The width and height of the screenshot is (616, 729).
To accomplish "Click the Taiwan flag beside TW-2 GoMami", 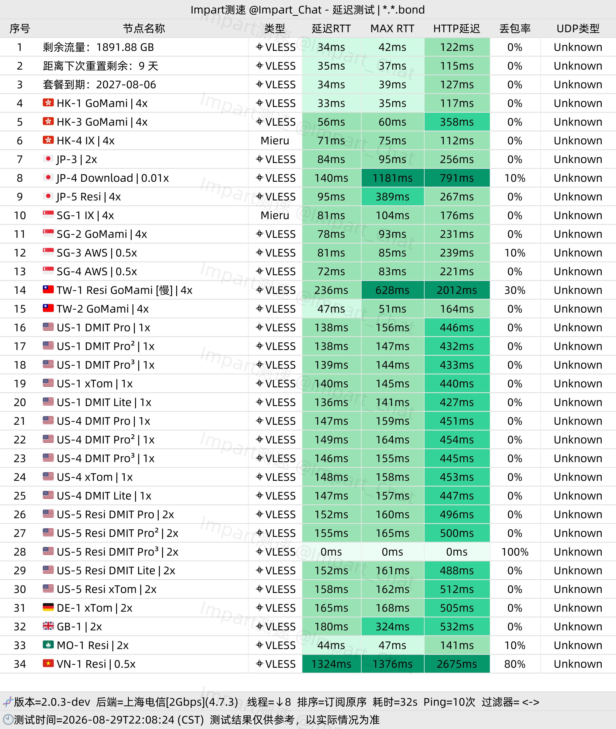I will tap(48, 309).
